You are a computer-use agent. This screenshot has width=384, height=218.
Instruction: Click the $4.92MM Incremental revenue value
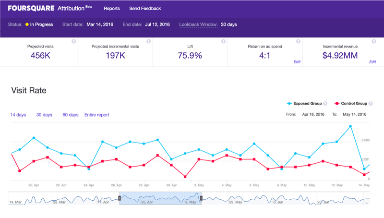tap(340, 56)
